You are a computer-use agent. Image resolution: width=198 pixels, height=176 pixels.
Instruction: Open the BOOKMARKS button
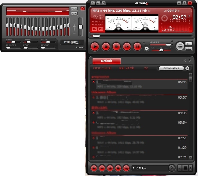[x=171, y=68]
